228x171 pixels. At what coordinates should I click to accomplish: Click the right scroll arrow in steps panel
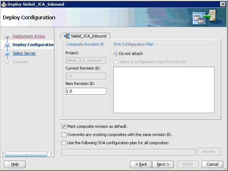point(51,154)
